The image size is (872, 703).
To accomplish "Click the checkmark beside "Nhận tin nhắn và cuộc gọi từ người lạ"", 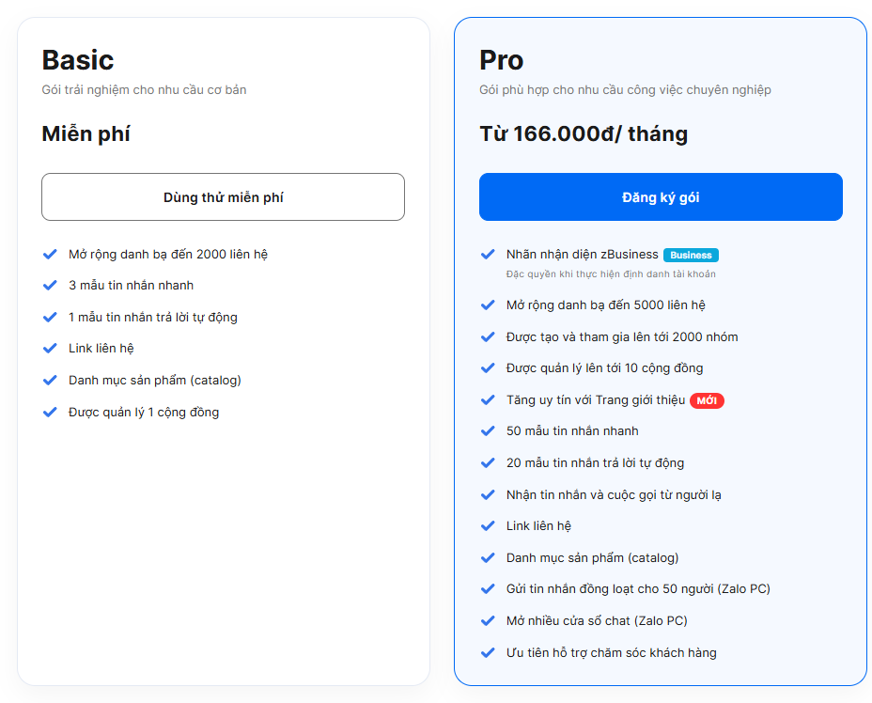I will tap(488, 495).
